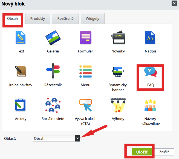Choose the Galéria block icon

pos(53,38)
